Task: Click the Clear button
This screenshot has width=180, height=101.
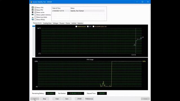Action: [57, 99]
